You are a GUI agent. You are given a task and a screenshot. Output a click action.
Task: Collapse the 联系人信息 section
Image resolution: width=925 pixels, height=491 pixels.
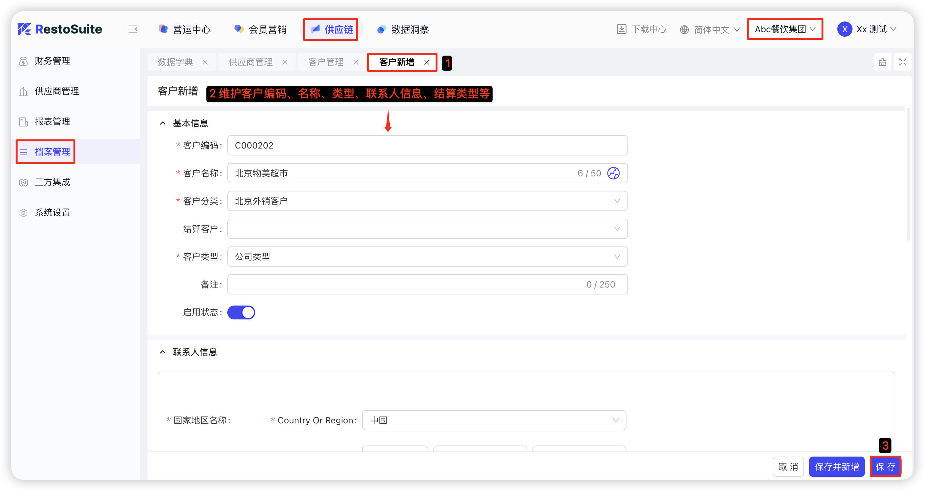point(163,352)
